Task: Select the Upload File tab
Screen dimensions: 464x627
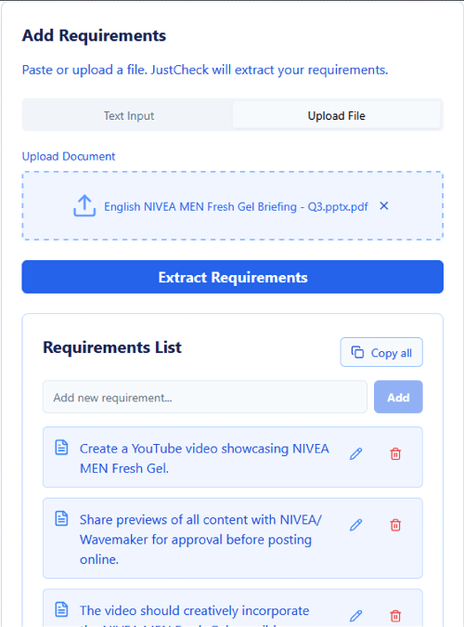Action: [337, 115]
